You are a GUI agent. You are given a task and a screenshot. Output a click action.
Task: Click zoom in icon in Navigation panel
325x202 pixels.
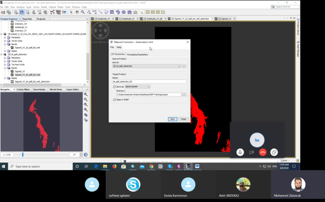pyautogui.click(x=85, y=94)
